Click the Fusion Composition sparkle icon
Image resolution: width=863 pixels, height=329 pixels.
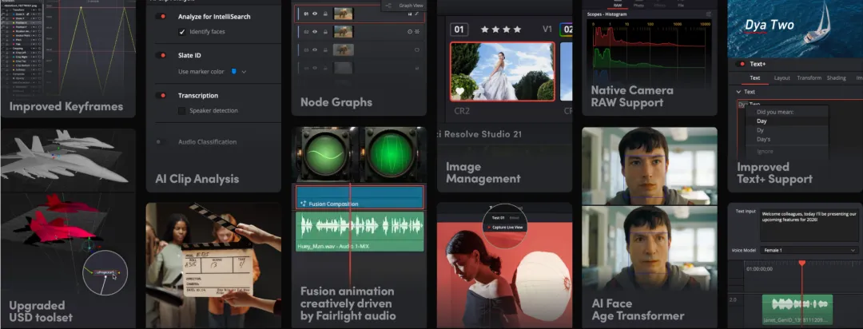click(303, 204)
